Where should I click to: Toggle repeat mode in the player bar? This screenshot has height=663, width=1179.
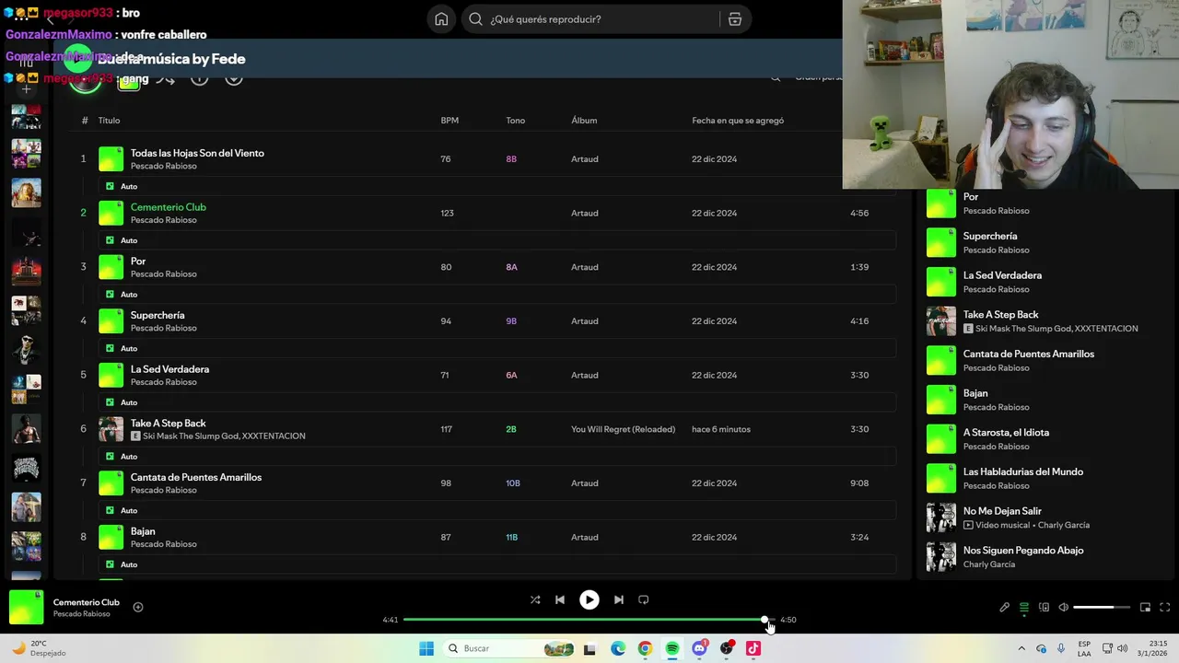click(x=644, y=599)
